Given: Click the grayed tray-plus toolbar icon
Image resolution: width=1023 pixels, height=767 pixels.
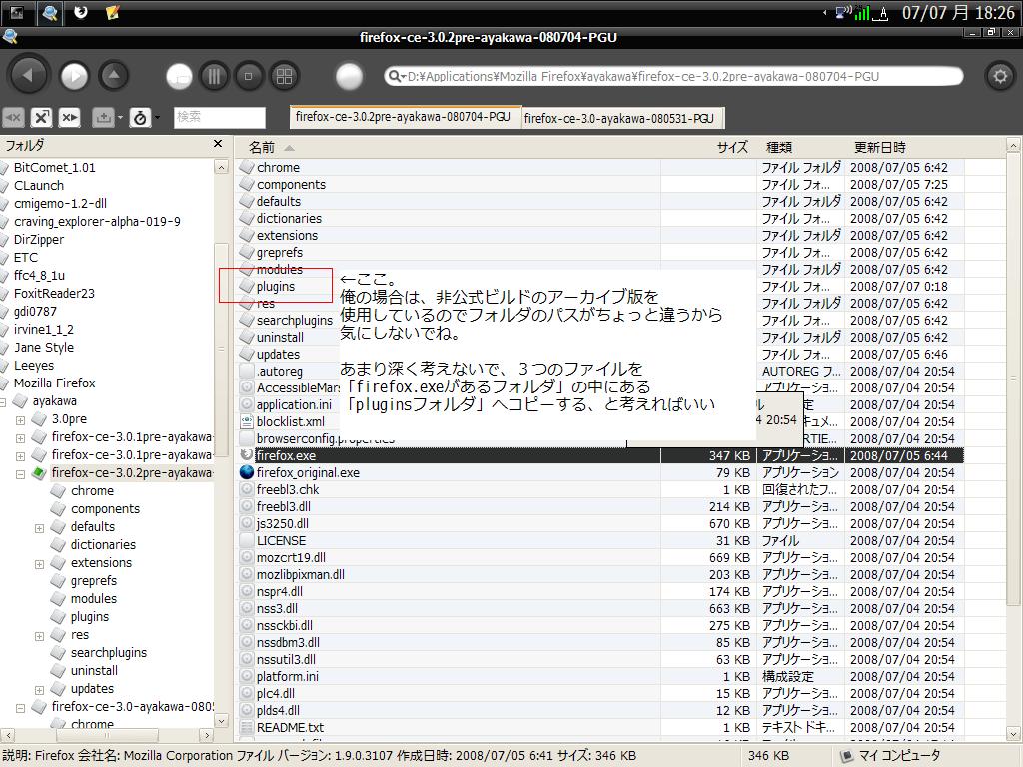Looking at the screenshot, I should [x=103, y=118].
